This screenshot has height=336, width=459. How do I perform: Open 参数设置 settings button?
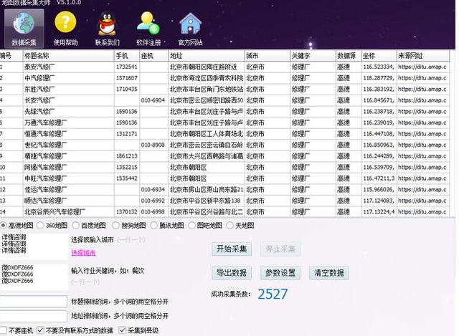(280, 273)
